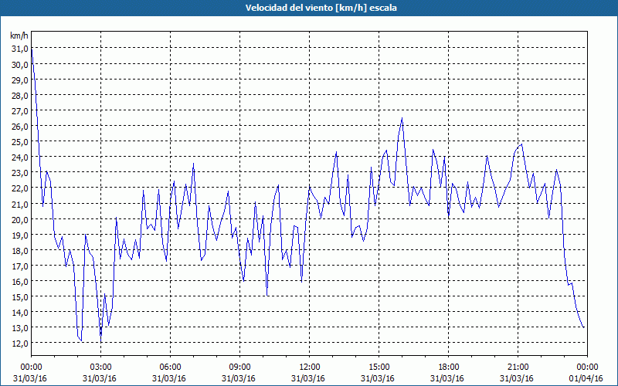Click the 06:00 time axis label
Image resolution: width=618 pixels, height=386 pixels.
click(x=170, y=367)
